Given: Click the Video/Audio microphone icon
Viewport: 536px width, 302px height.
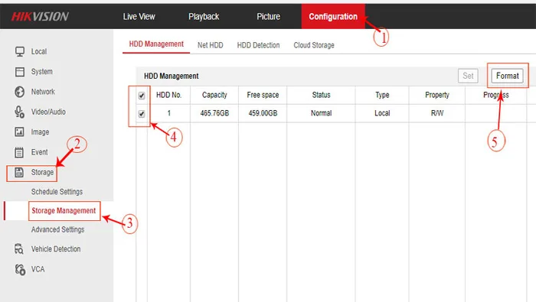Looking at the screenshot, I should pos(19,112).
